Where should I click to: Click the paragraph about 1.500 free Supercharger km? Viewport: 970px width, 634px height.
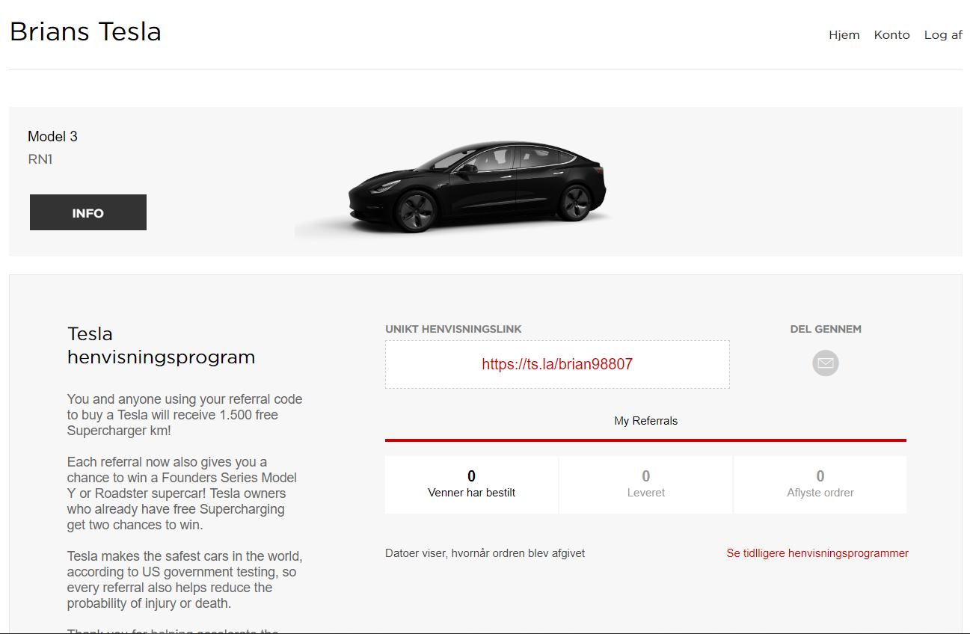click(185, 415)
